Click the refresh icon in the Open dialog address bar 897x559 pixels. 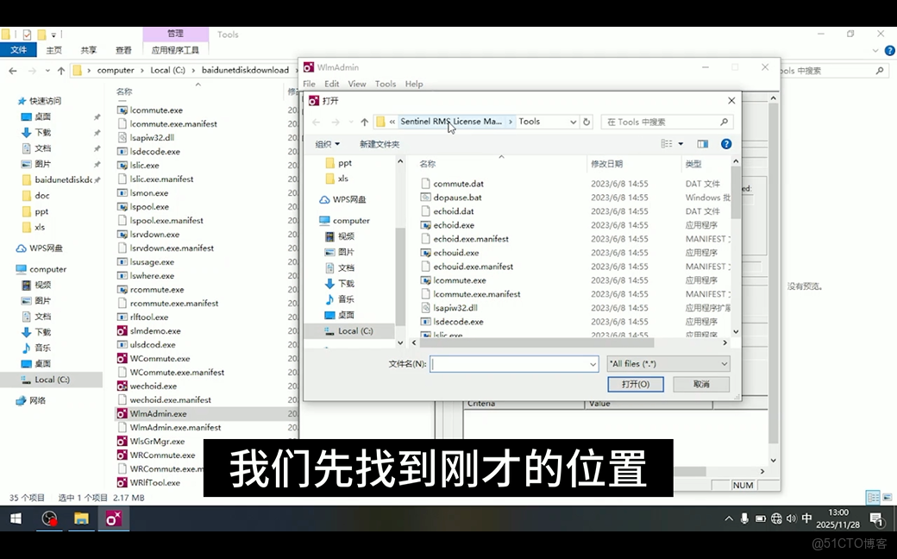tap(587, 122)
